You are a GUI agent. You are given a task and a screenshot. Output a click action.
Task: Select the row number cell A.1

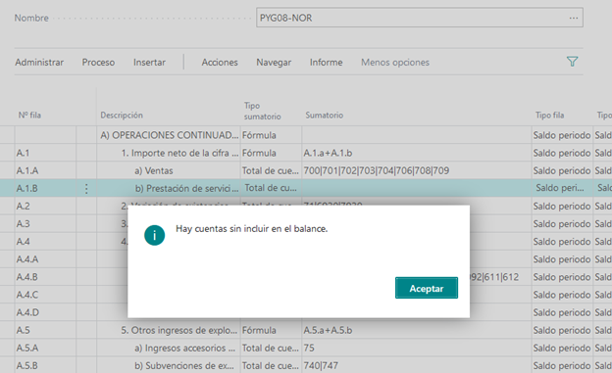(x=45, y=153)
